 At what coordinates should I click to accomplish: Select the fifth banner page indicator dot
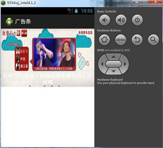59,86
